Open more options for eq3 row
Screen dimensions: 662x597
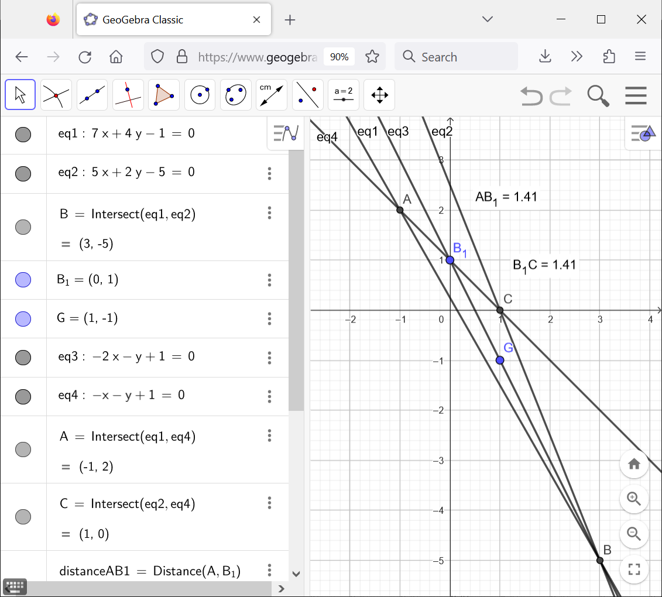(269, 358)
